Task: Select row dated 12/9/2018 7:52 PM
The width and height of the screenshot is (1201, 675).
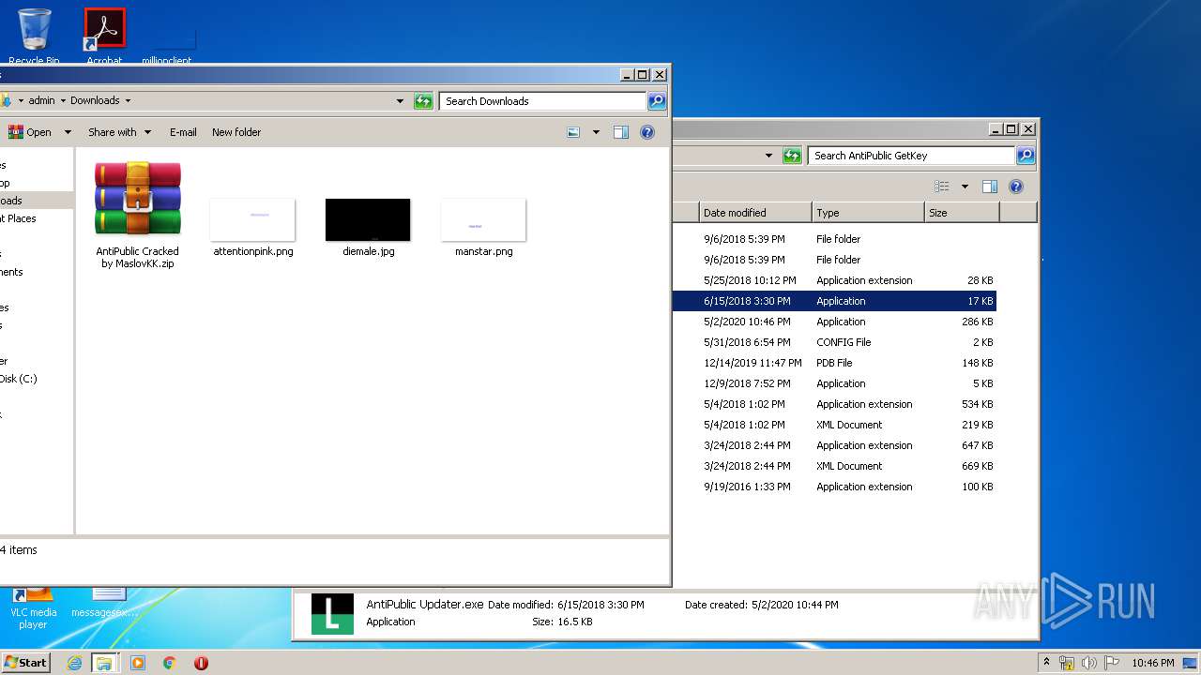Action: [834, 383]
